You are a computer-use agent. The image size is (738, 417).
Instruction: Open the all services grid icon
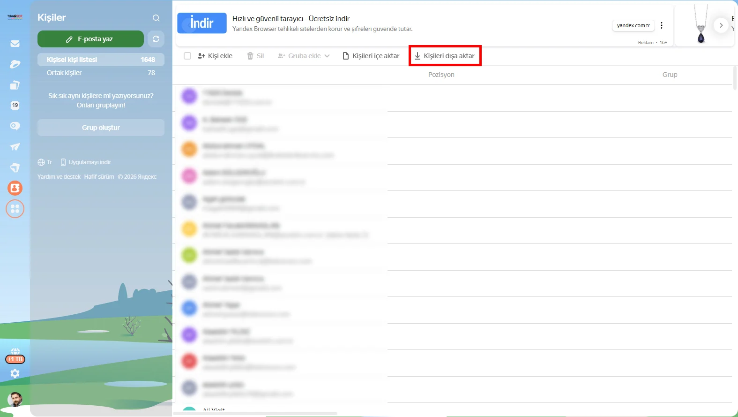point(15,209)
